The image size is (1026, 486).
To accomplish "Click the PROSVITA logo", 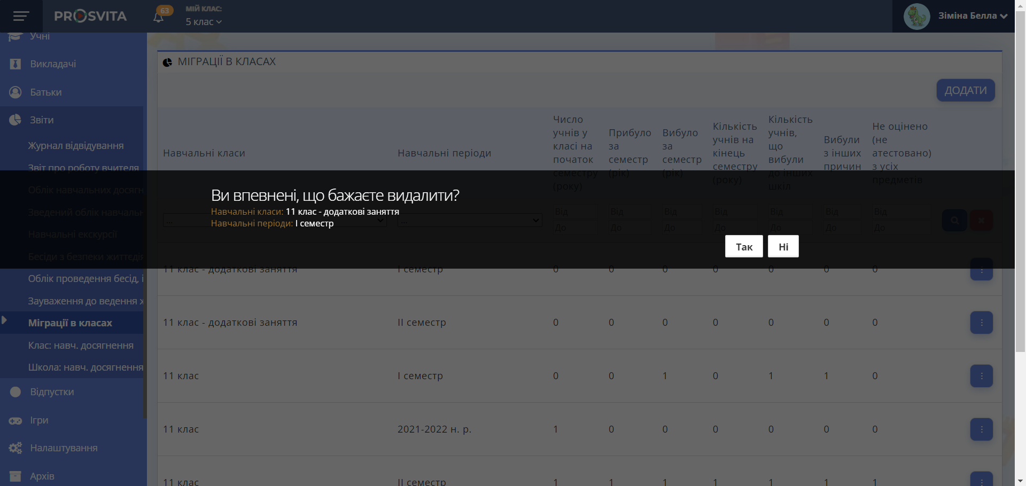I will pyautogui.click(x=90, y=16).
